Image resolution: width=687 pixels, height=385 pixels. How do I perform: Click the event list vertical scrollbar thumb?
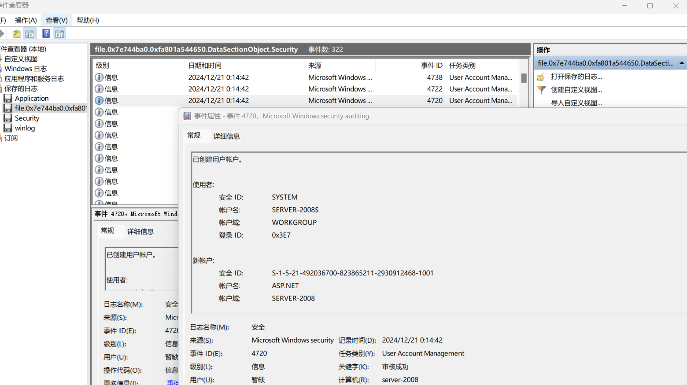point(524,78)
